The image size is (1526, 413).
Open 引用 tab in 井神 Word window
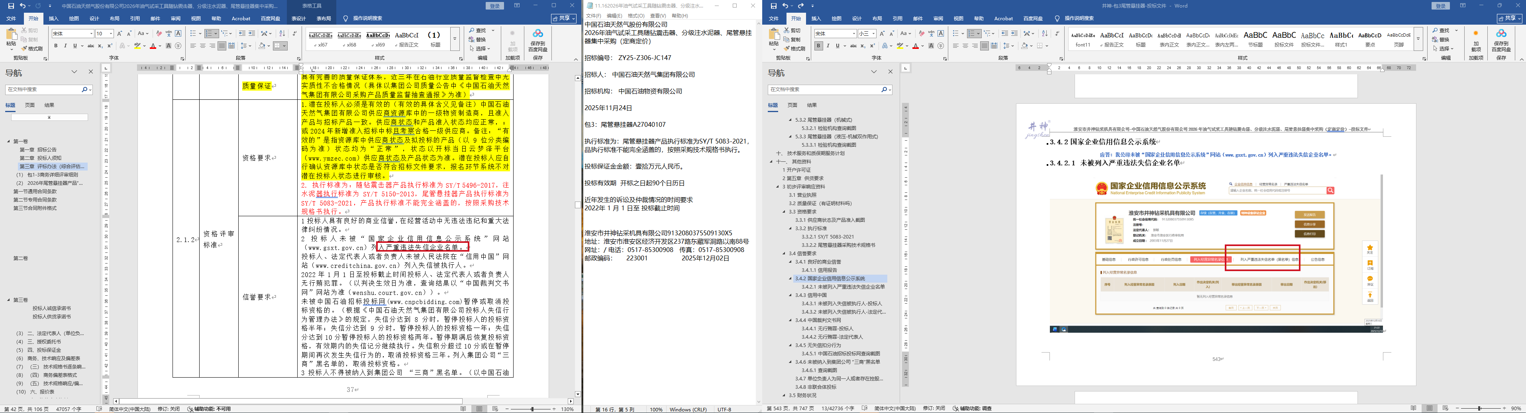[x=898, y=18]
